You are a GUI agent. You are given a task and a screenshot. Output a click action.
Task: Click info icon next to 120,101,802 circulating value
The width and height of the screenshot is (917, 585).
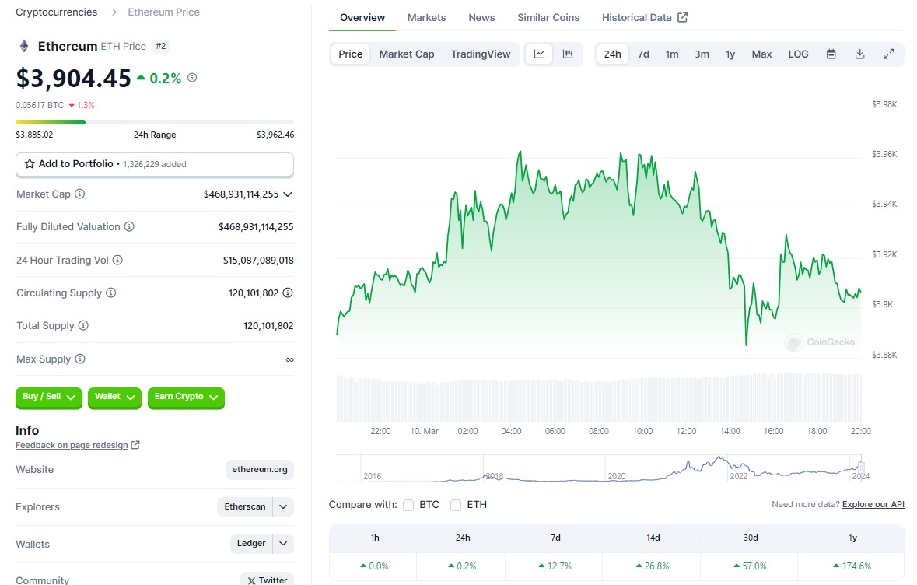(x=288, y=292)
